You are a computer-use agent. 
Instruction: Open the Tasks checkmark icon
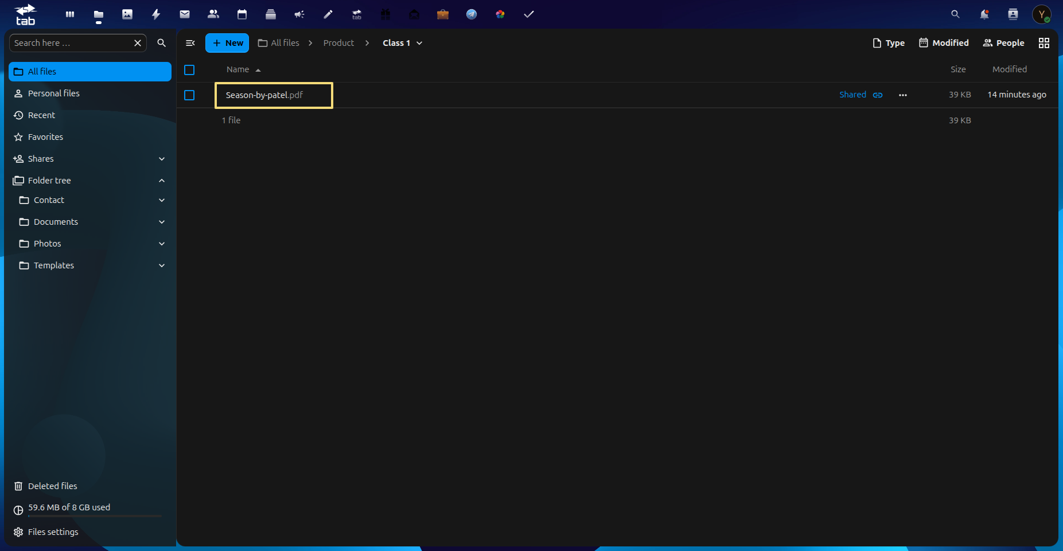tap(529, 14)
